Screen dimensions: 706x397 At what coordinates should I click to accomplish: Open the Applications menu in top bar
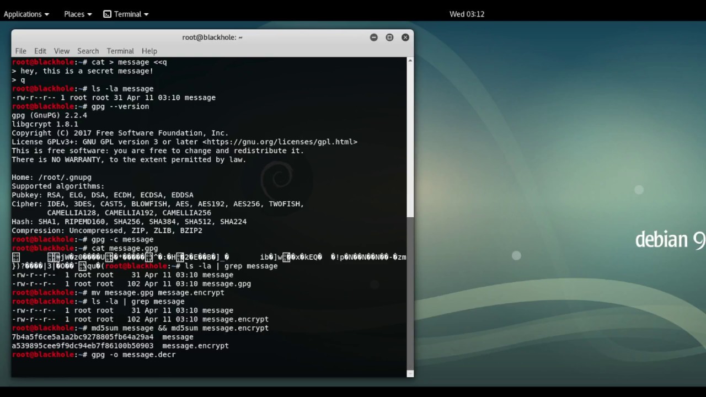click(x=26, y=14)
